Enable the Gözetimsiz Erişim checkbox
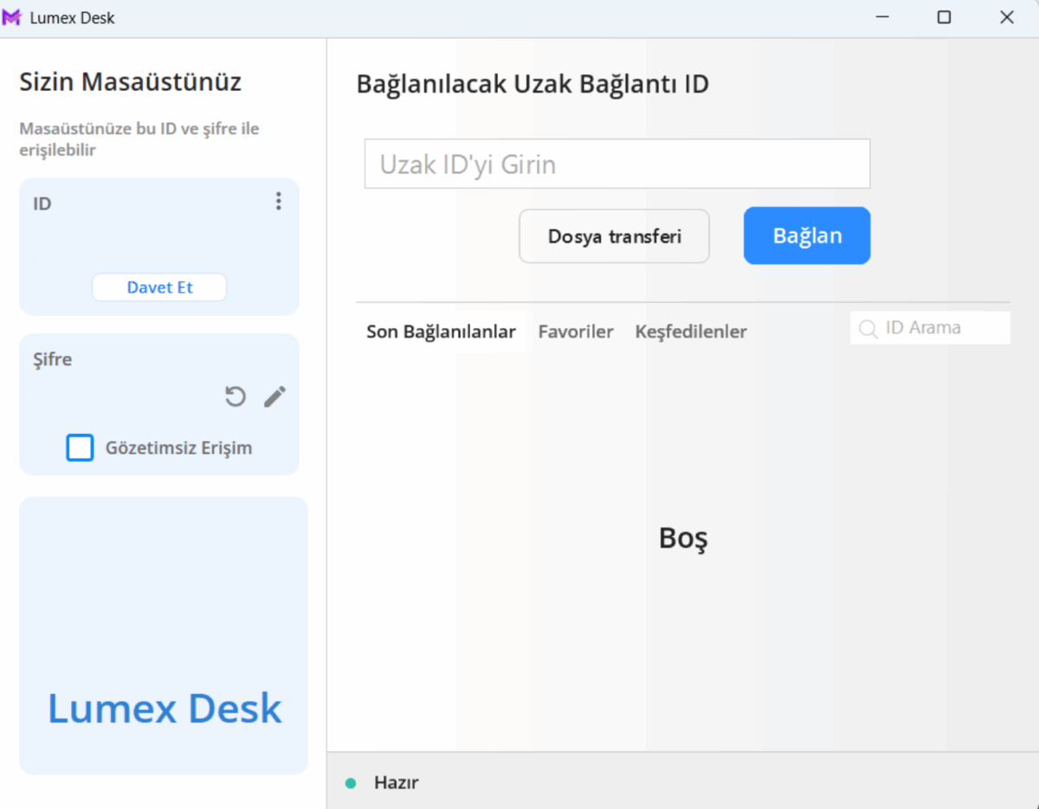 click(x=81, y=448)
